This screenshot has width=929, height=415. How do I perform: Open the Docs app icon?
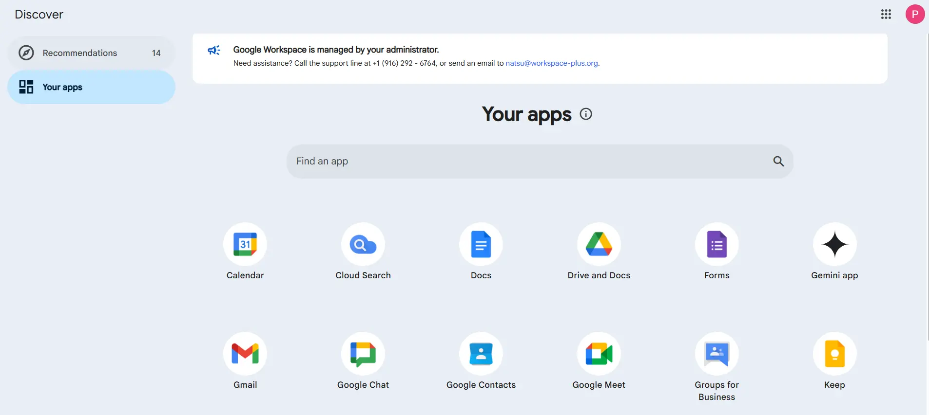pyautogui.click(x=481, y=244)
